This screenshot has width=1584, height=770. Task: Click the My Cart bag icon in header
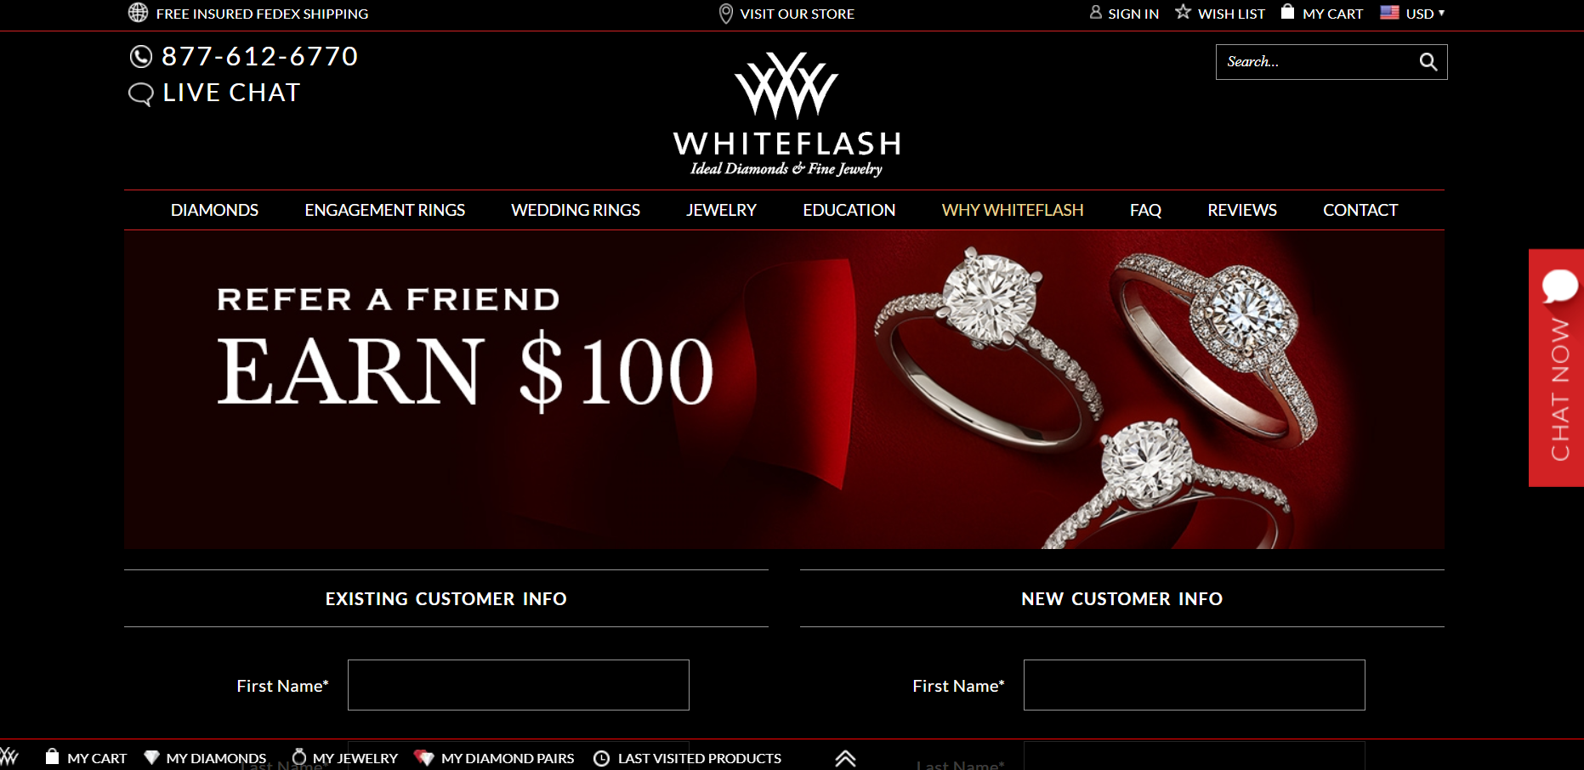click(1287, 12)
